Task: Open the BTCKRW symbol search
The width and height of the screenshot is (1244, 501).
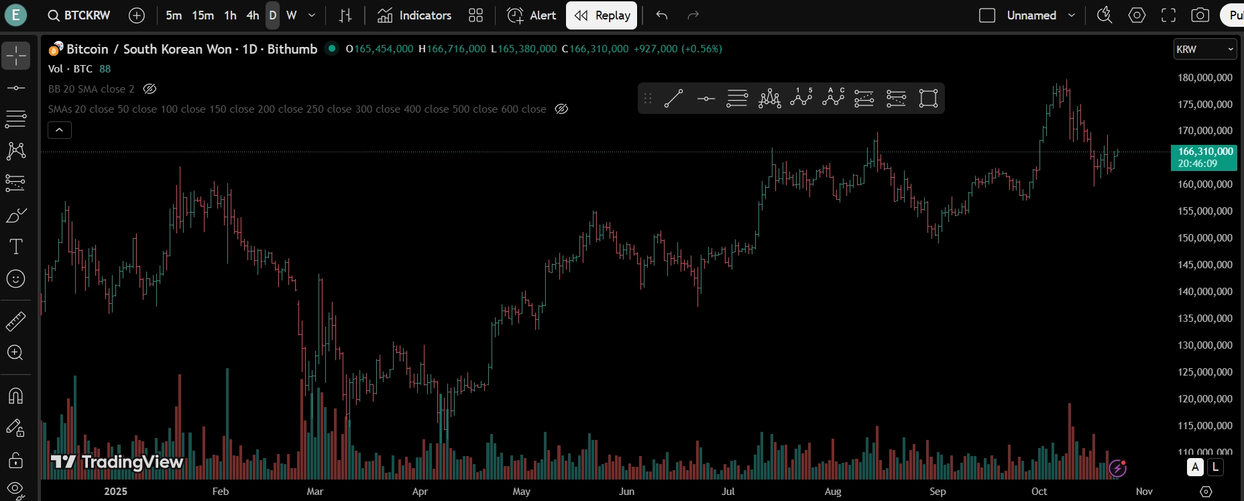Action: pos(79,15)
